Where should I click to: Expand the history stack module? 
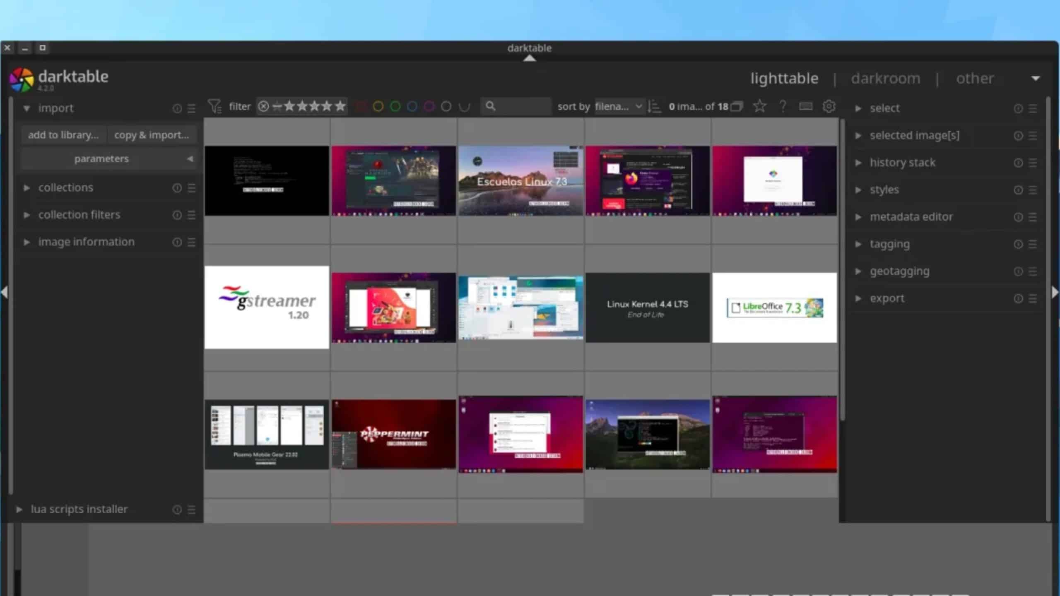click(858, 163)
